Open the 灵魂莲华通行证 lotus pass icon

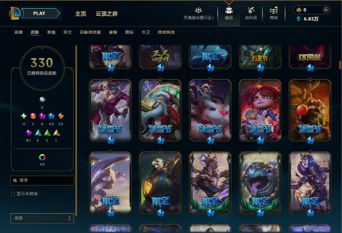point(198,10)
